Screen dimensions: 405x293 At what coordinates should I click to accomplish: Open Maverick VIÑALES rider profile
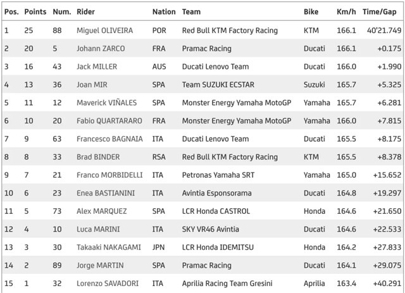[x=107, y=103]
